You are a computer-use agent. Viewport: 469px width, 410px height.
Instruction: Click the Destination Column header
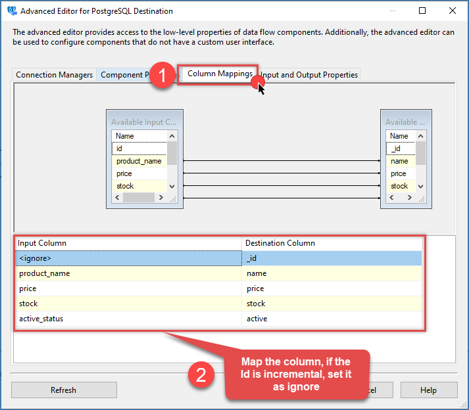pos(332,243)
